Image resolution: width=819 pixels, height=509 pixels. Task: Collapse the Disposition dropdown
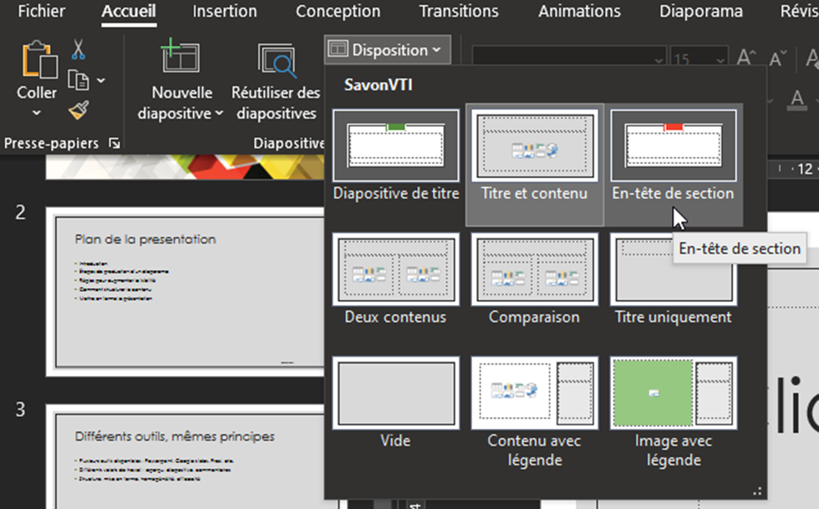pos(387,50)
